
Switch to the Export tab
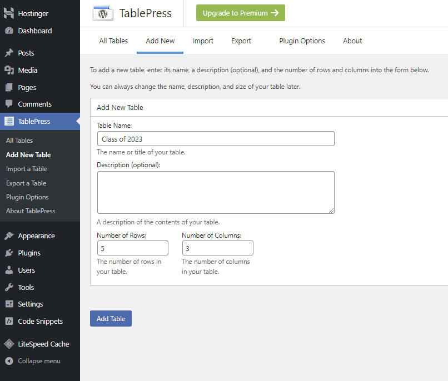pos(241,41)
